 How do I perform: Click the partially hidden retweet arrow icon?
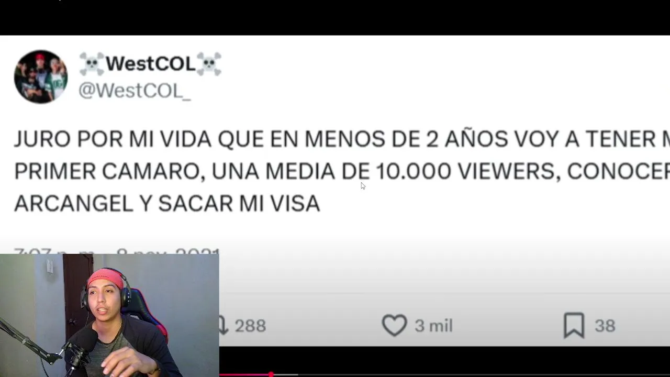click(224, 325)
